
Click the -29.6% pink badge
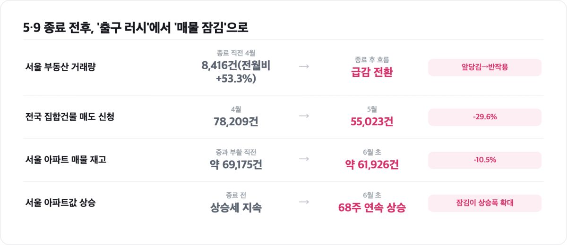click(x=485, y=117)
